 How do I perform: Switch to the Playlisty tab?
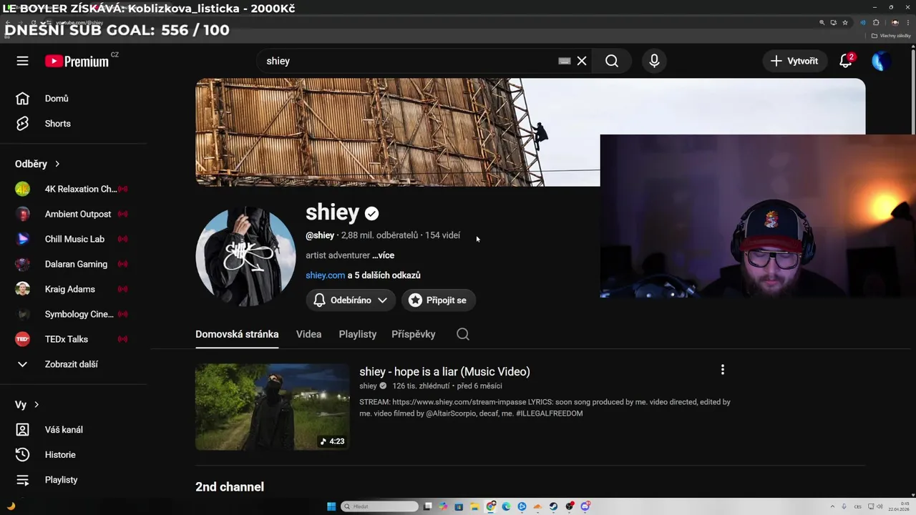coord(357,334)
